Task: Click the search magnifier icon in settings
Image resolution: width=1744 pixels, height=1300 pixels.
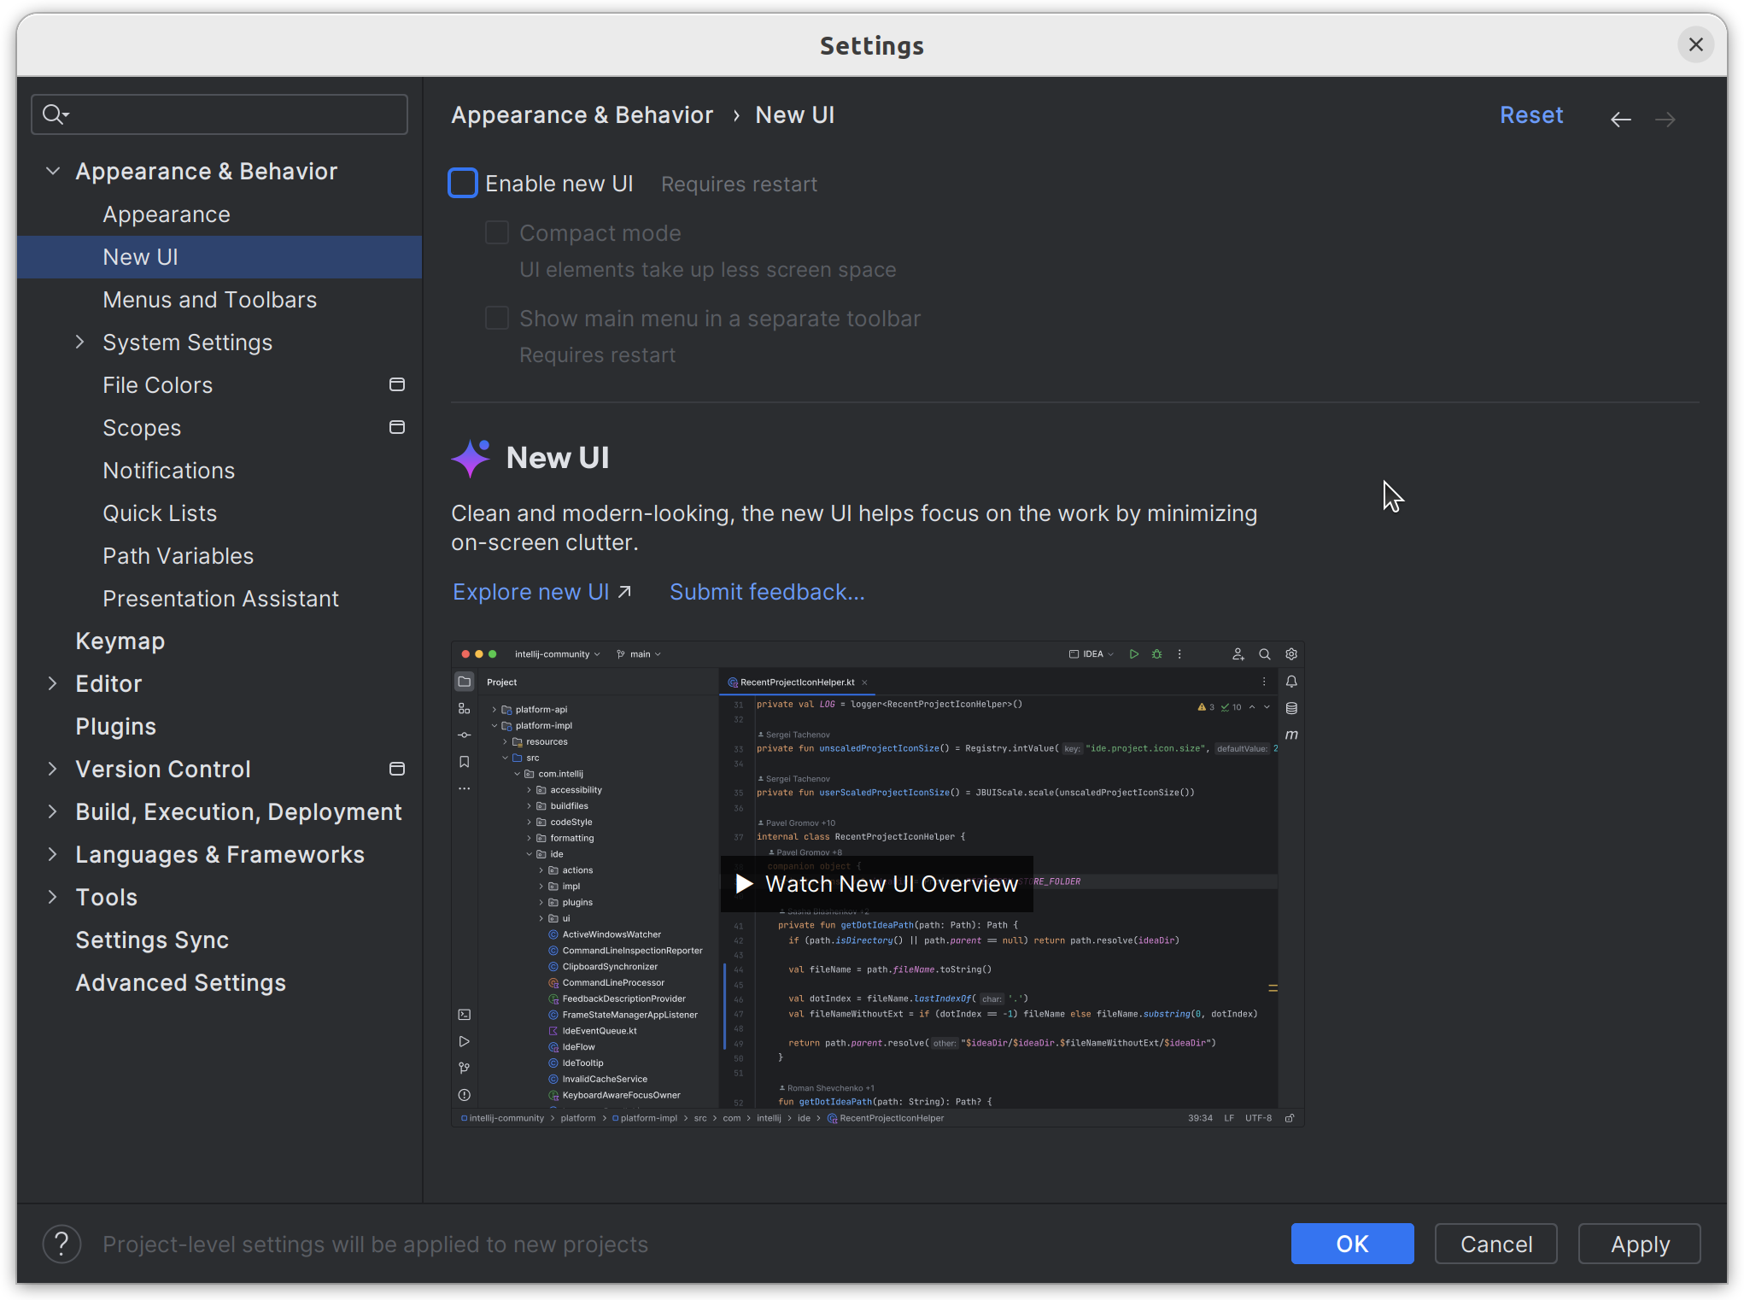Action: pyautogui.click(x=55, y=114)
